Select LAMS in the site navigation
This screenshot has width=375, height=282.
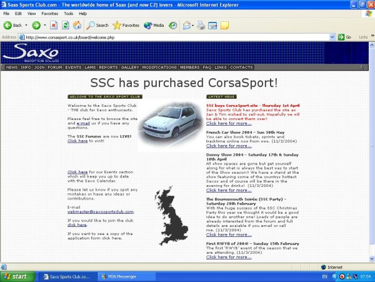pos(90,67)
